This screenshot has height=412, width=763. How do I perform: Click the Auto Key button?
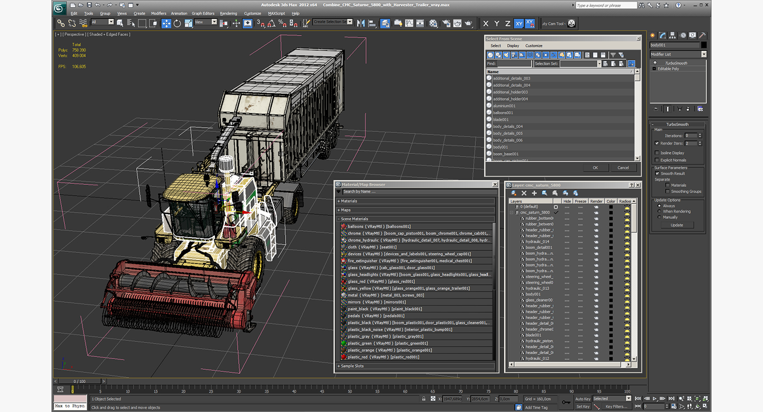583,399
